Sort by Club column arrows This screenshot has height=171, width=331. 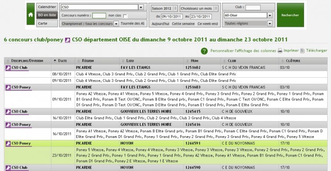(x=224, y=61)
